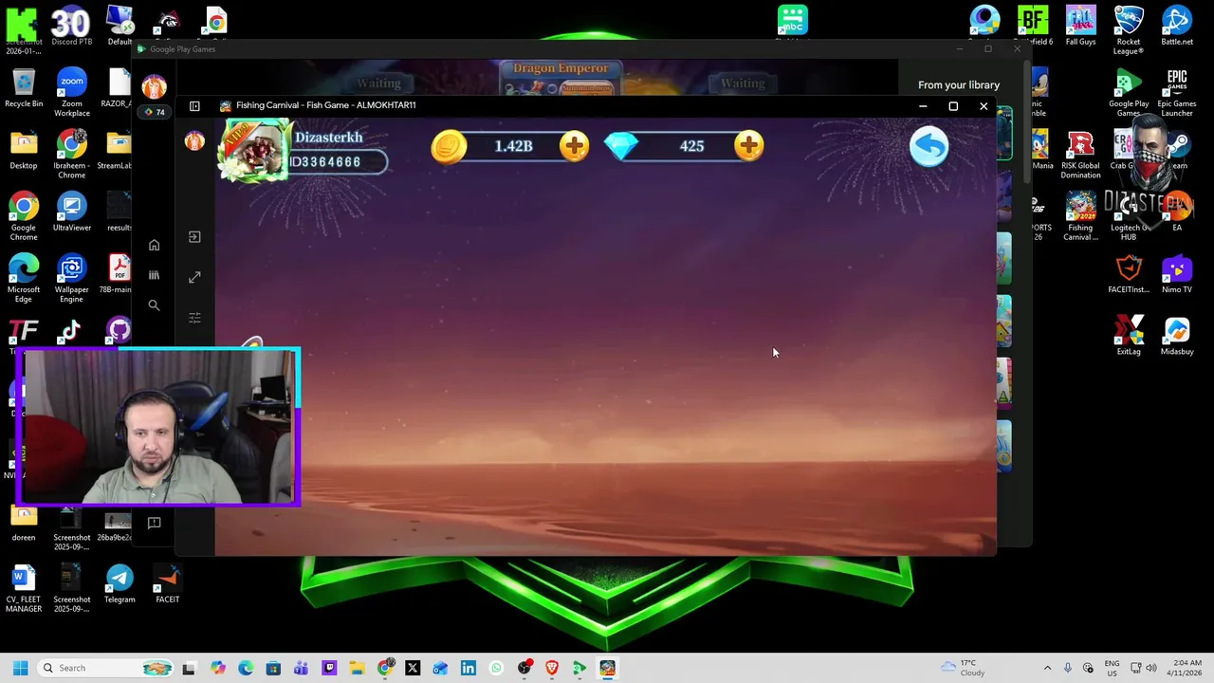The image size is (1214, 683).
Task: Open game controls settings sliders icon
Action: click(194, 318)
